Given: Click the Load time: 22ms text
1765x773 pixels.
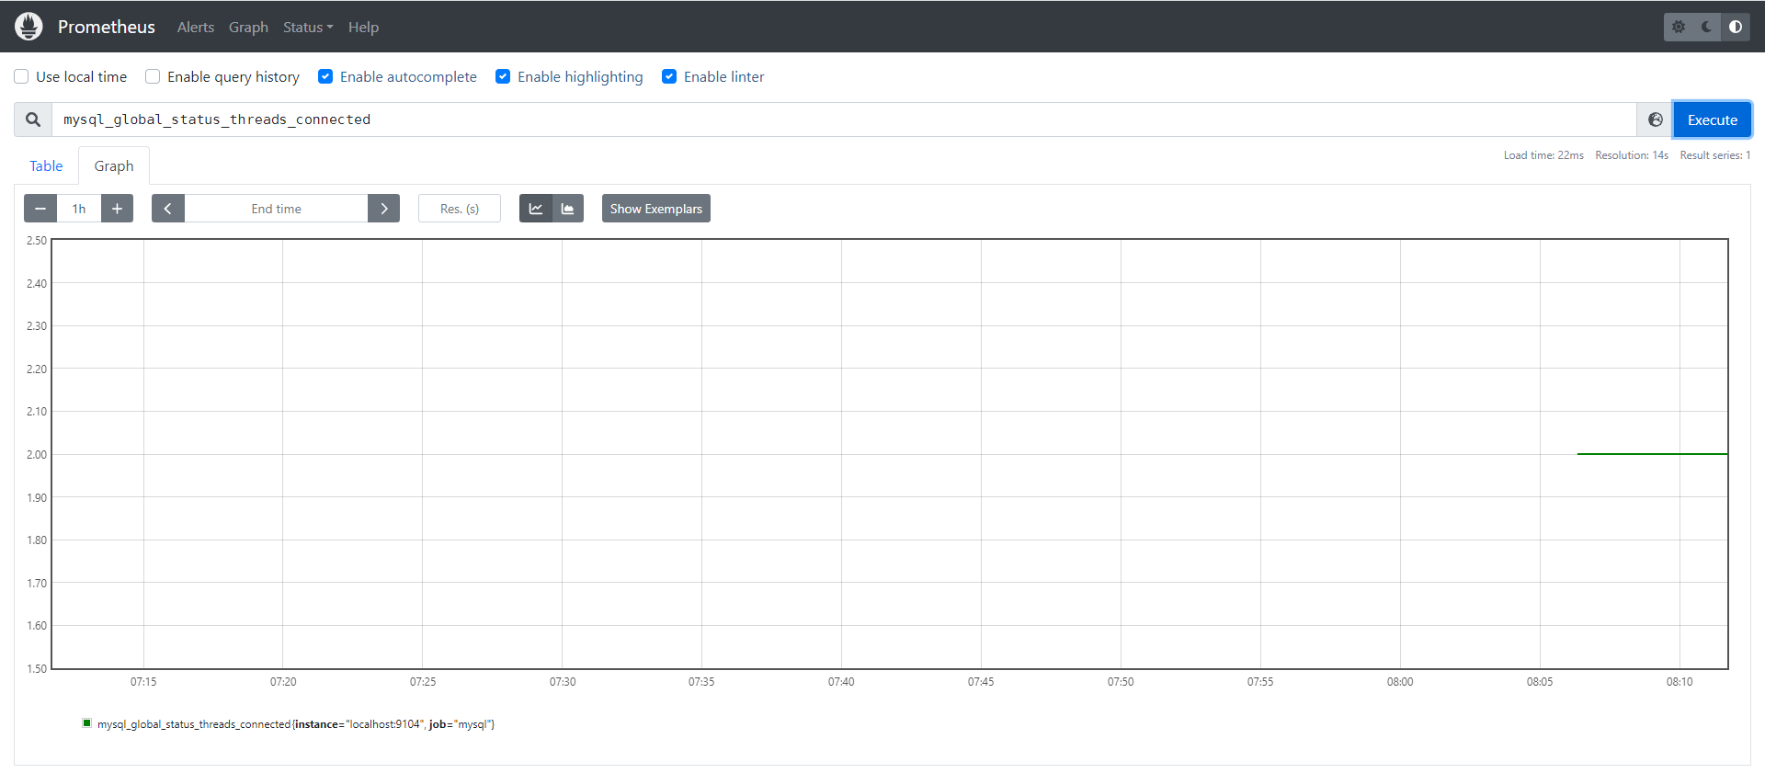Looking at the screenshot, I should coord(1543,155).
